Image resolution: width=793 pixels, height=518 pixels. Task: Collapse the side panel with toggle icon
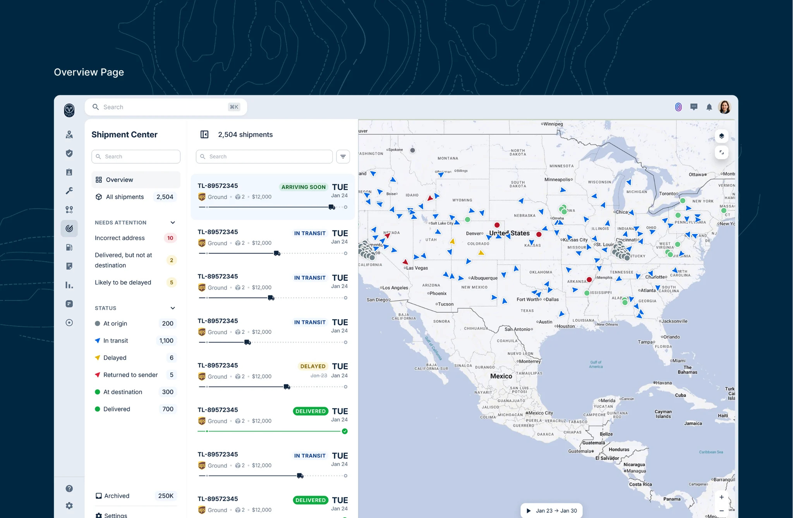pyautogui.click(x=204, y=134)
